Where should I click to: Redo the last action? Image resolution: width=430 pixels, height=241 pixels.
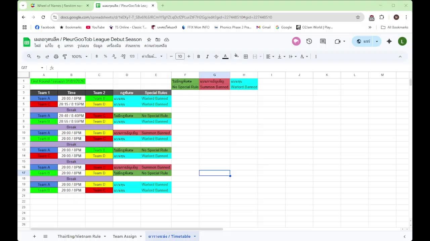click(47, 57)
